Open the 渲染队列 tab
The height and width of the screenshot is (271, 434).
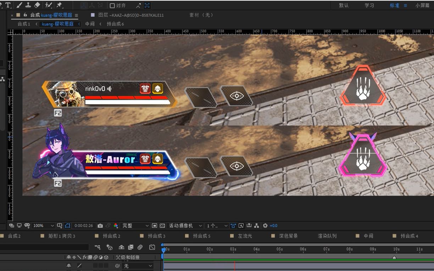327,236
